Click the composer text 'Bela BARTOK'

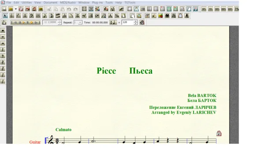(202, 96)
